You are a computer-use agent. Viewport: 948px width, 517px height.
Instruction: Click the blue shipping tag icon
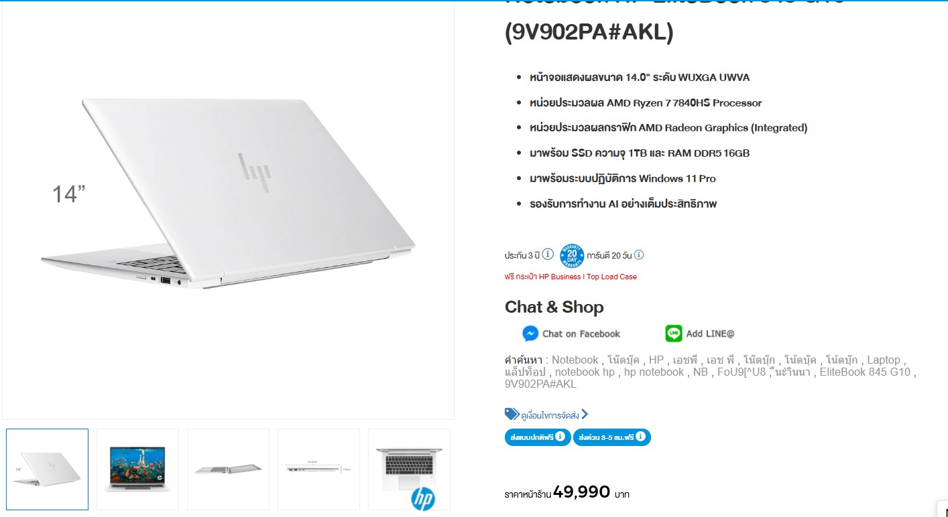tap(512, 414)
